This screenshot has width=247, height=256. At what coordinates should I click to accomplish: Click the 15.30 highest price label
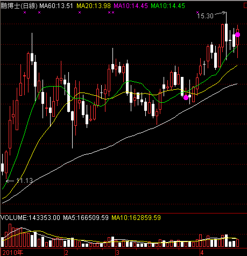[x=205, y=16]
